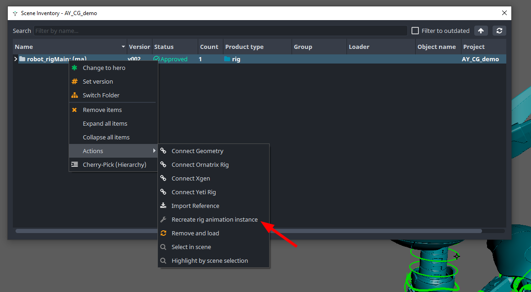Click the green asterisk Change to hero icon
Viewport: 531px width, 292px height.
coord(75,68)
